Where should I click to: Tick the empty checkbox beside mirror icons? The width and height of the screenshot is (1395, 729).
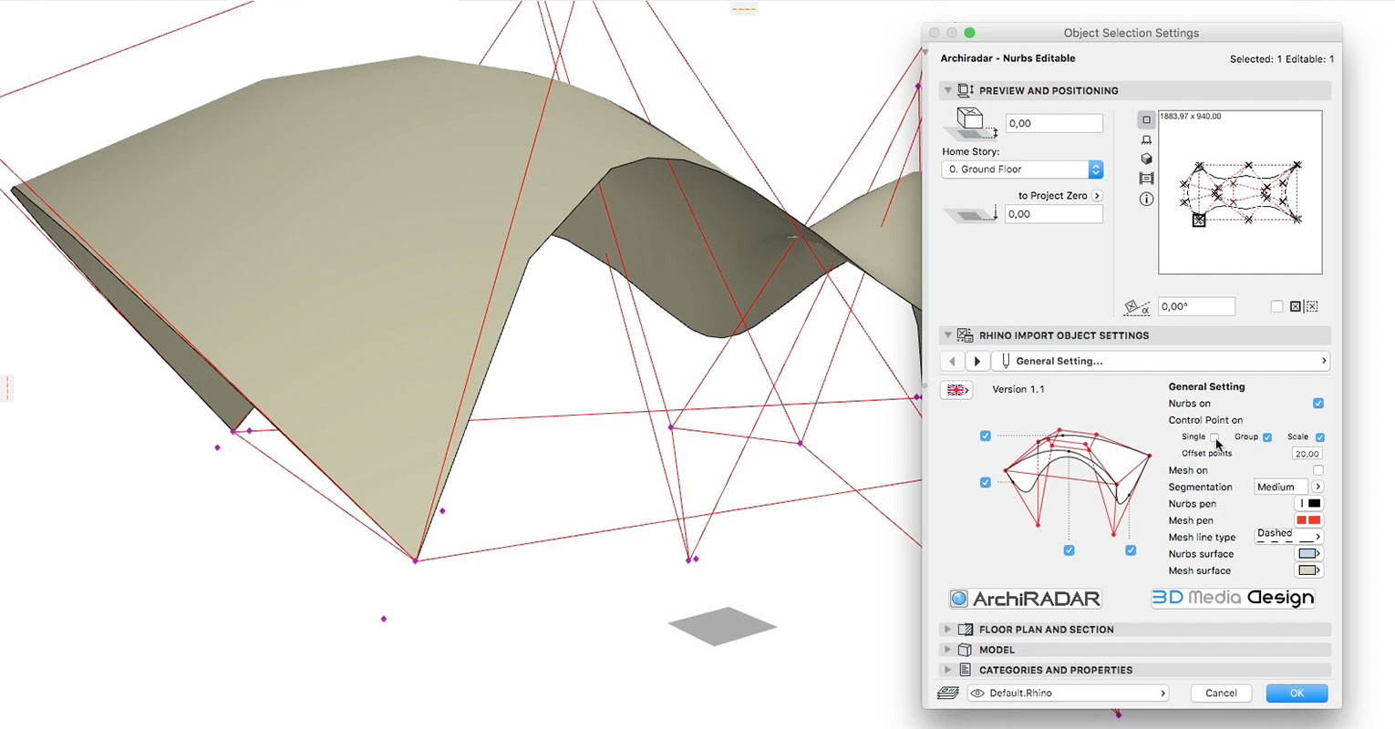1277,306
